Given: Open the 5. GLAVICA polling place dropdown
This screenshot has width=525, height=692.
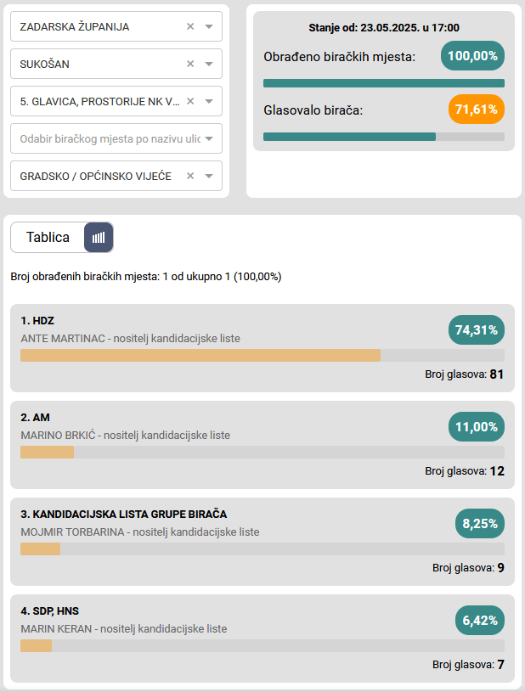Looking at the screenshot, I should 209,101.
